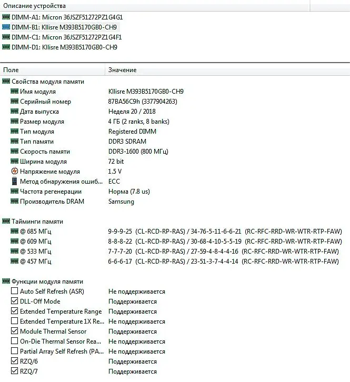Screen dimensions: 350x382
Task: Click the icon beside 'Размер модуля'
Action: pos(14,122)
